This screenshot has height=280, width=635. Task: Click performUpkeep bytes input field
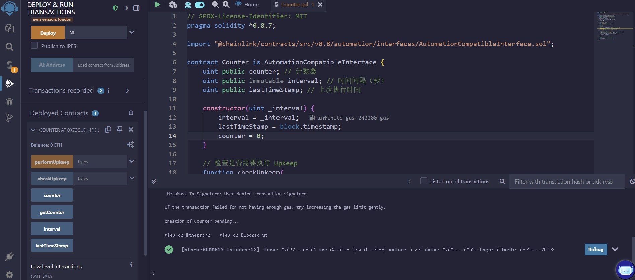tap(100, 162)
